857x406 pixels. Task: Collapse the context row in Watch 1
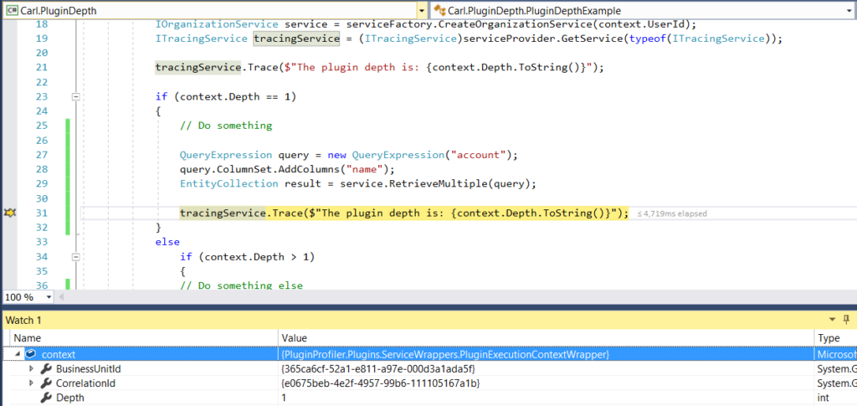pyautogui.click(x=18, y=354)
